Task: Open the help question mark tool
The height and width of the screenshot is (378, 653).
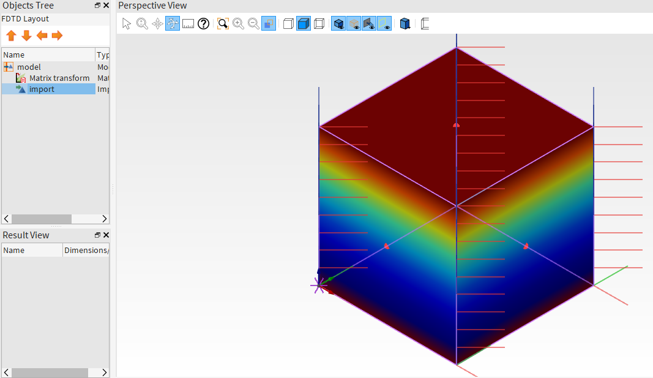Action: (203, 24)
